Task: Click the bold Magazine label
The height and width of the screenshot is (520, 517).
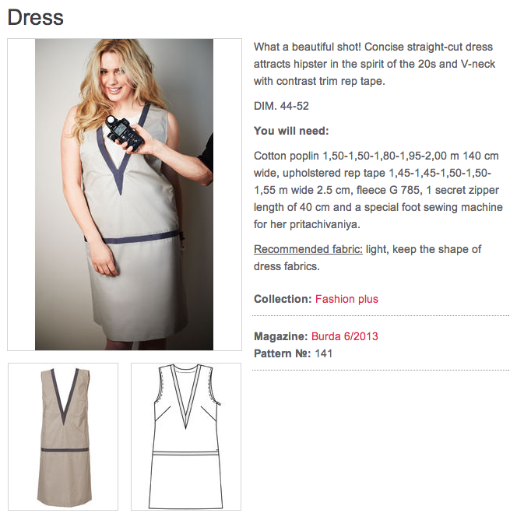Action: (281, 336)
